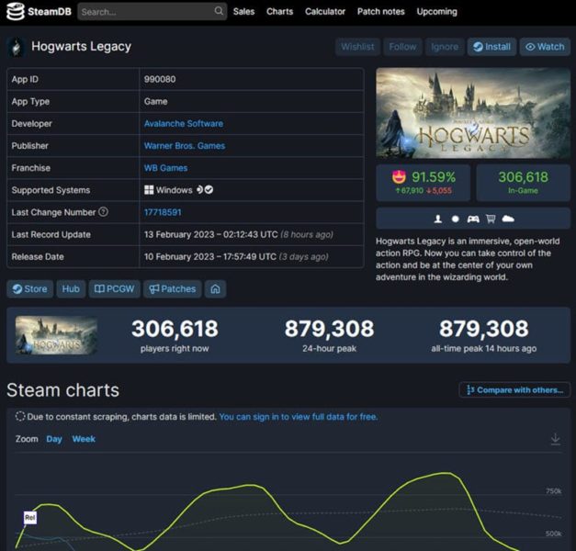The image size is (576, 551).
Task: Click the Steam Cloud icon
Action: point(508,219)
